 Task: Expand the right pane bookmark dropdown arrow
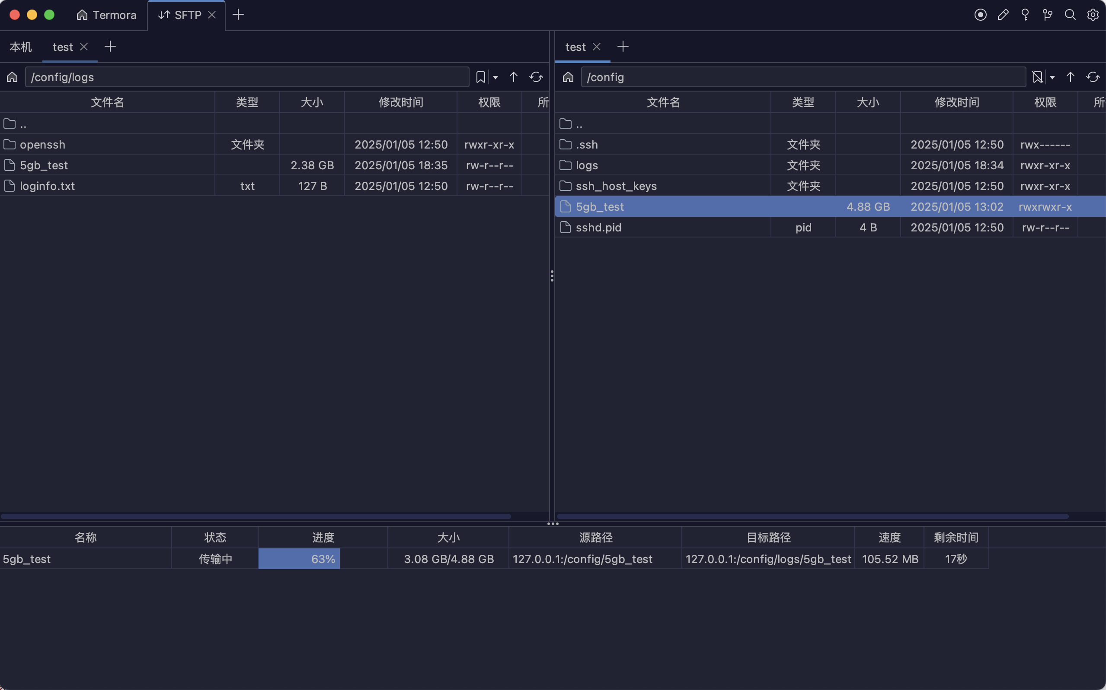[1052, 78]
